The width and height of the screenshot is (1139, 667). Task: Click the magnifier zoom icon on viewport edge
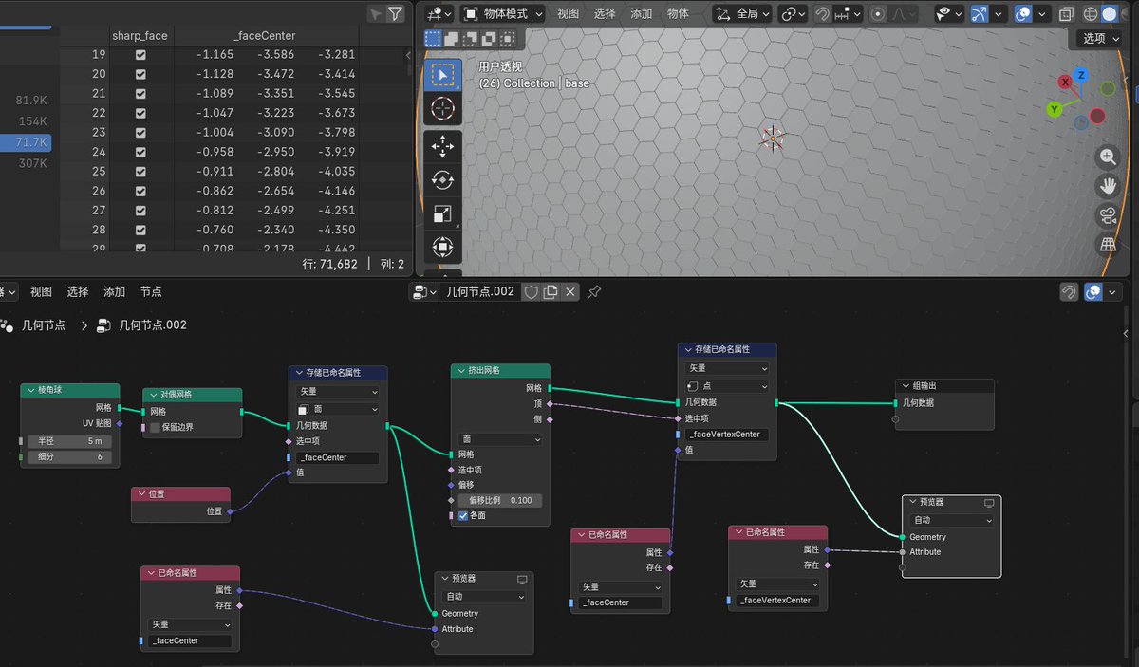pos(1108,157)
